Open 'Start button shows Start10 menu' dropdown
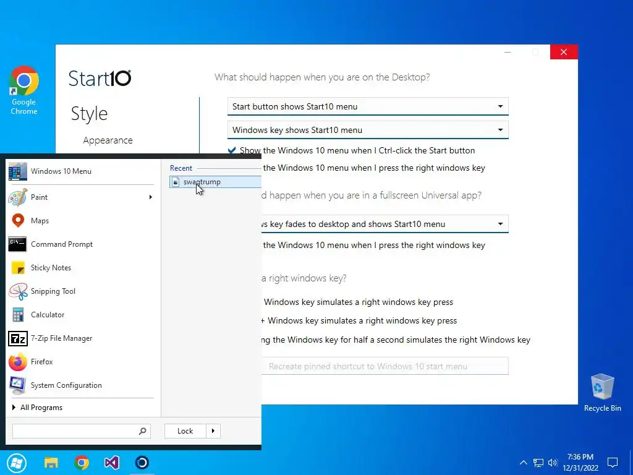 [x=368, y=106]
